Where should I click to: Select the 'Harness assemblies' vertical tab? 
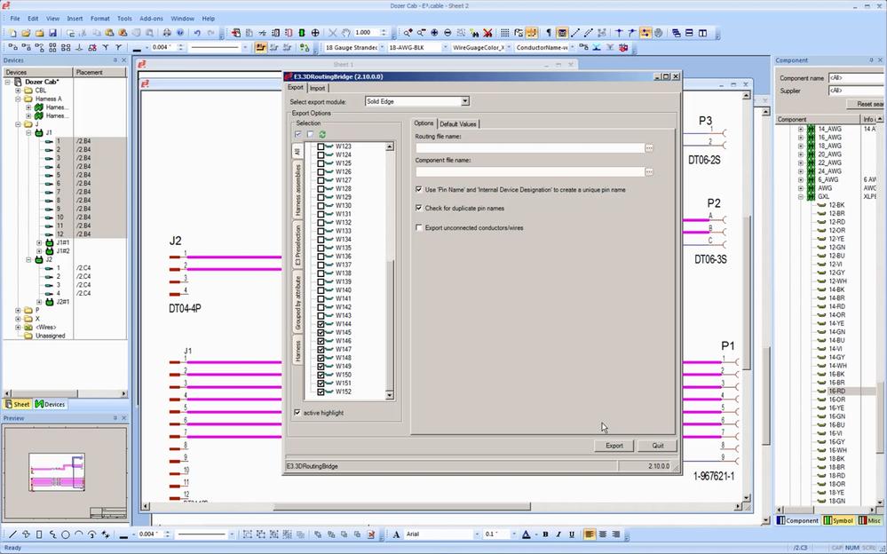(298, 190)
